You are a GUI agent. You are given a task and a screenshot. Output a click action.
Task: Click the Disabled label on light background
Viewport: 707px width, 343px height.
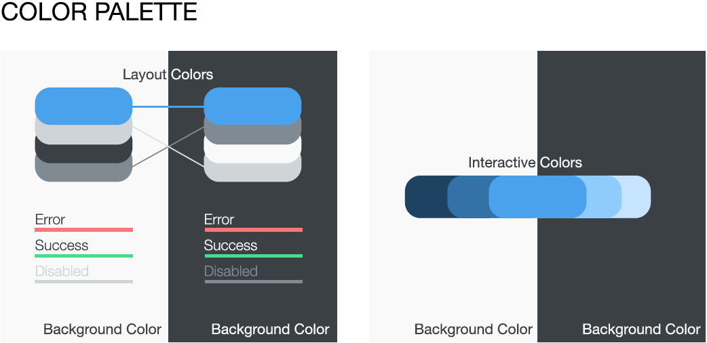click(62, 271)
